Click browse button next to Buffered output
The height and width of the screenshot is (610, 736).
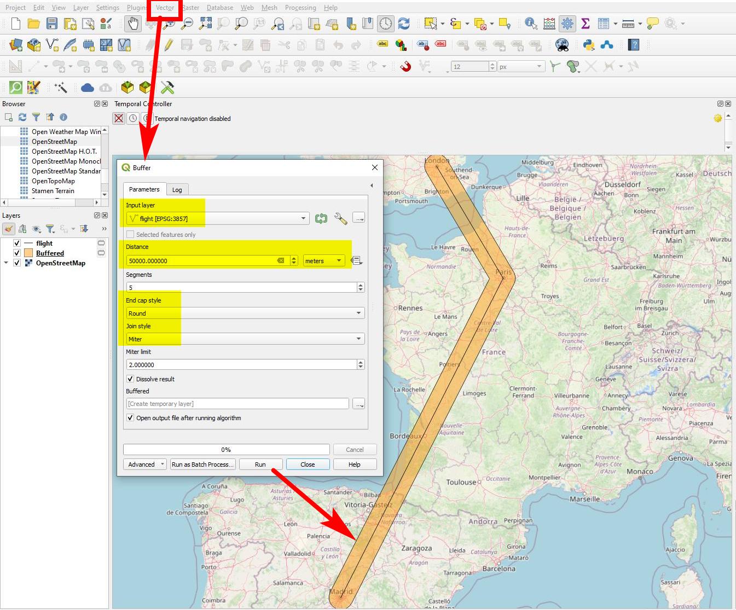[x=359, y=404]
